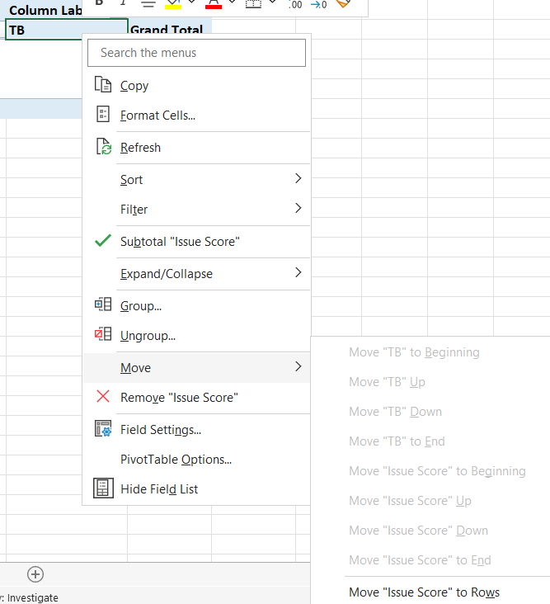Click the Format Cells icon
Screen dimensions: 550x604
pyautogui.click(x=103, y=114)
